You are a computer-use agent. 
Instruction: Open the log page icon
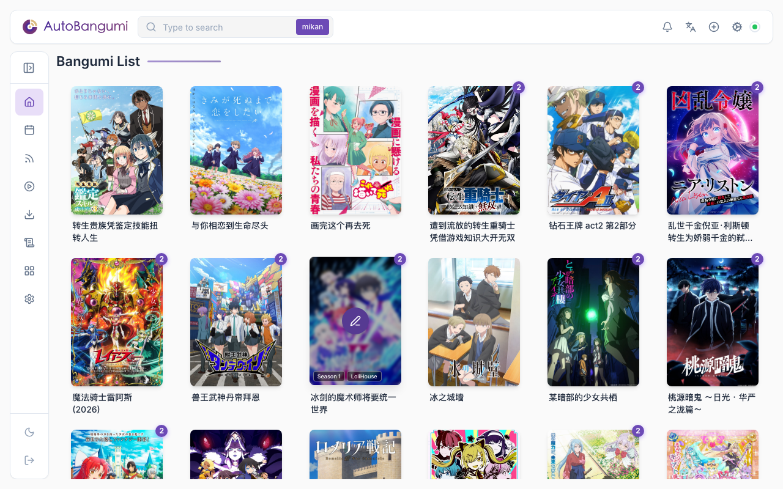point(29,243)
